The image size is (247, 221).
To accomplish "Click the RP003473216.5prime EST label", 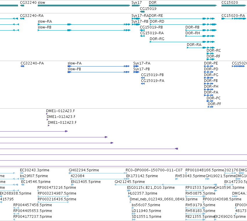I will point(57,188).
